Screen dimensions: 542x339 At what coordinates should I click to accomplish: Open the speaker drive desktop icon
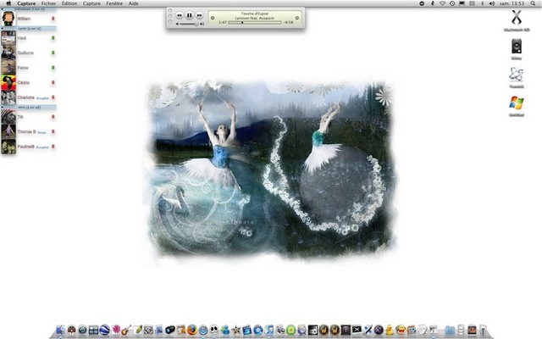(x=517, y=47)
